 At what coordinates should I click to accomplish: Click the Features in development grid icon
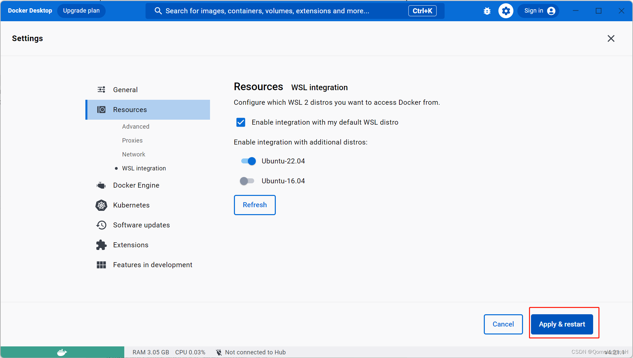(101, 265)
